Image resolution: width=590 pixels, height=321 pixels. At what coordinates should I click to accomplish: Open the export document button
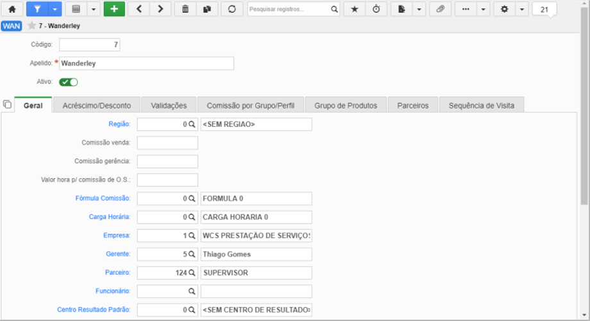point(401,9)
